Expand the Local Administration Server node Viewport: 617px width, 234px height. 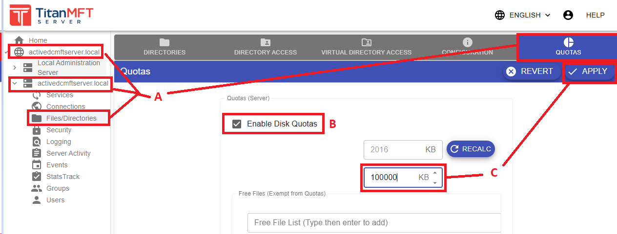(15, 67)
